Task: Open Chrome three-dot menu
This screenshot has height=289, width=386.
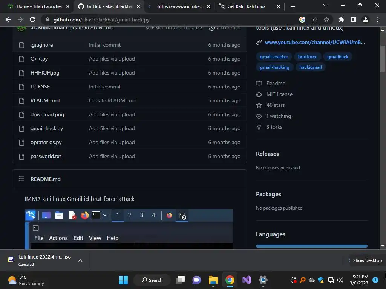Action: tap(378, 20)
